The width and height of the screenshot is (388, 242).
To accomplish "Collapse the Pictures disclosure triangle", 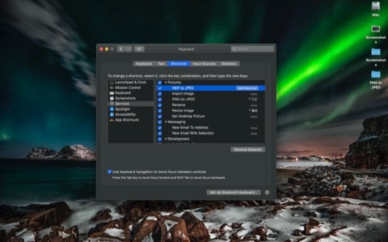I will [166, 83].
